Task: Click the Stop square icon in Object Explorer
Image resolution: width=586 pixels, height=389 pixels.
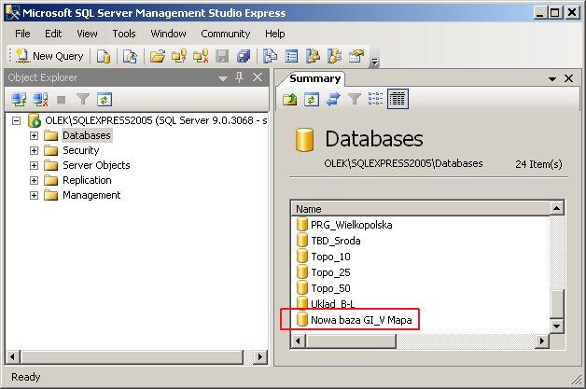Action: point(62,100)
